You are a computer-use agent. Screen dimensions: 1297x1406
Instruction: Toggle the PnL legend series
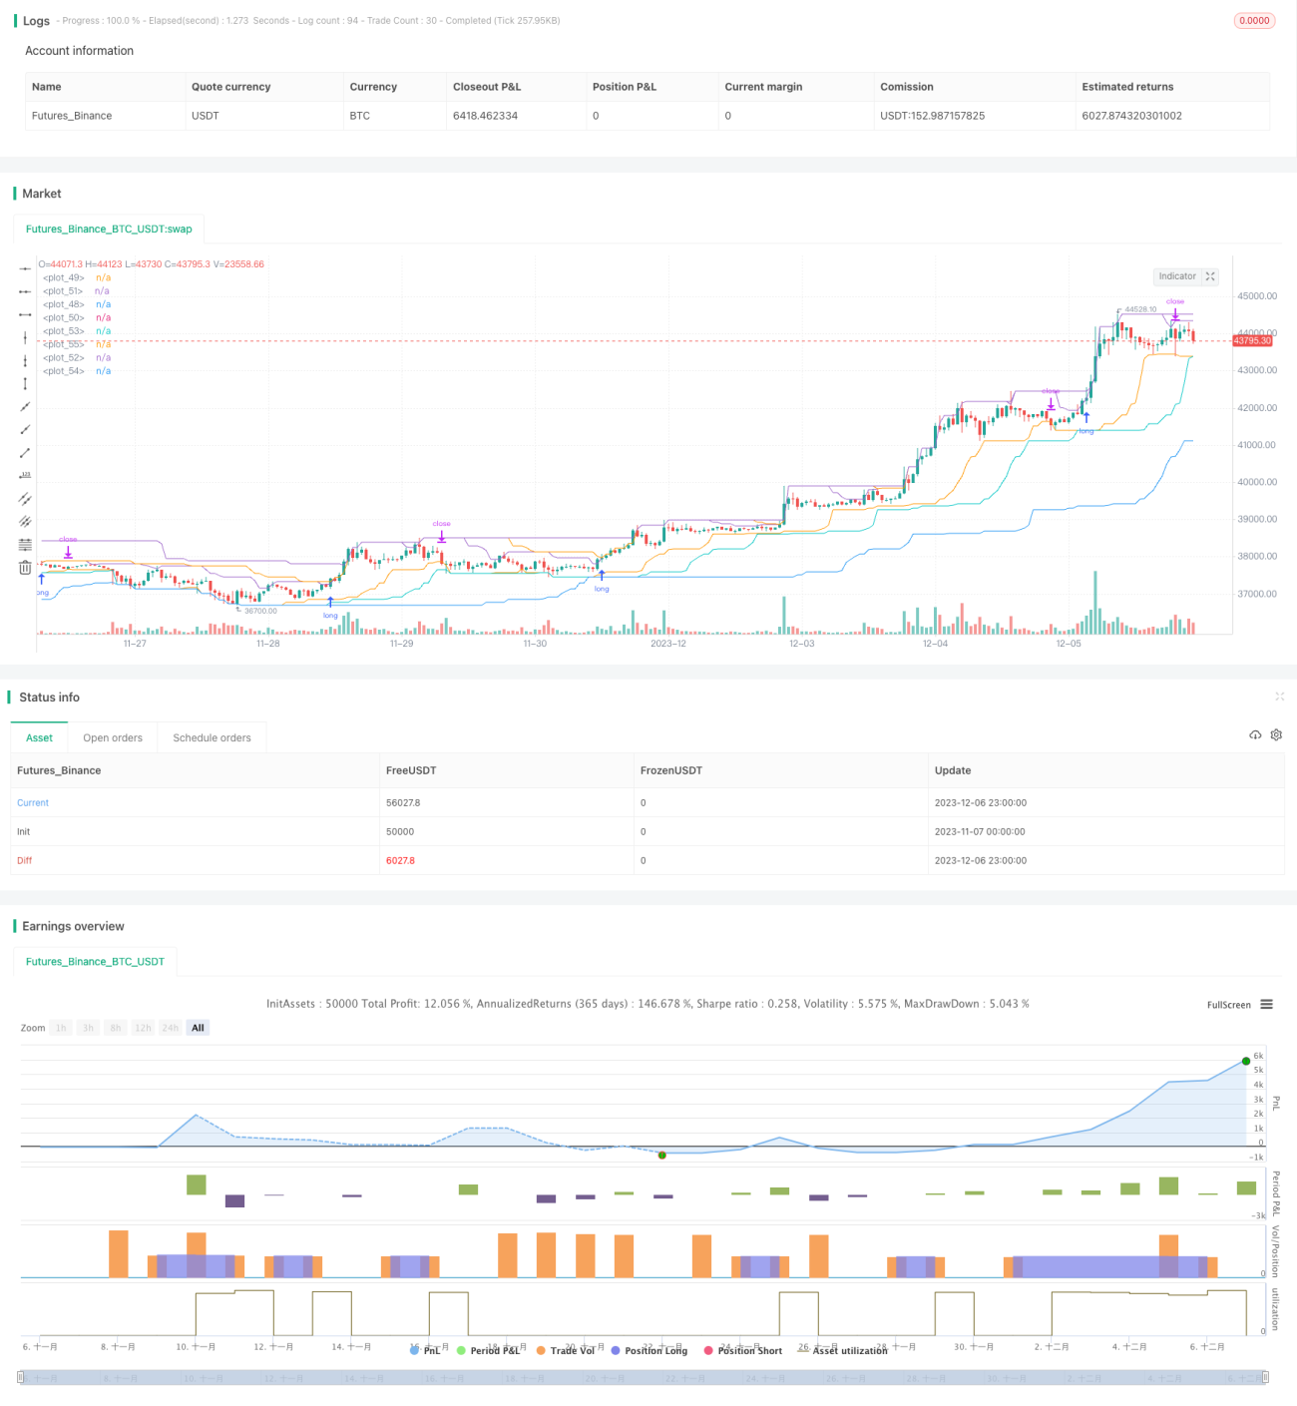(x=425, y=1350)
